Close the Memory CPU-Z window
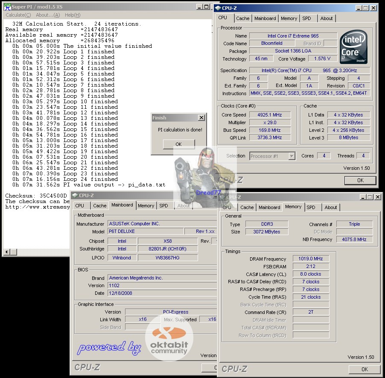The width and height of the screenshot is (385, 378). 378,197
